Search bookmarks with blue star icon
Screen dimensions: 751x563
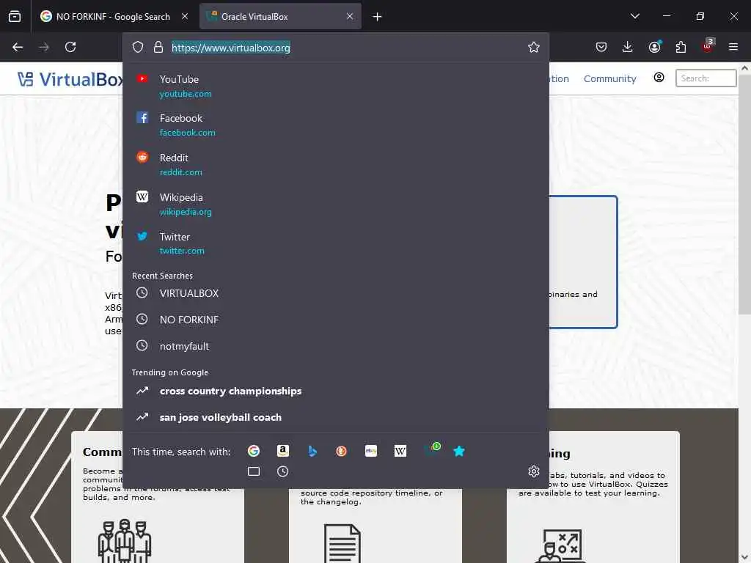pyautogui.click(x=459, y=451)
